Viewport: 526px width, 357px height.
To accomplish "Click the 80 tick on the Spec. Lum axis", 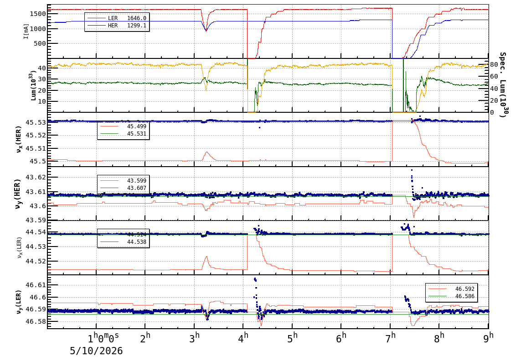I will point(494,64).
